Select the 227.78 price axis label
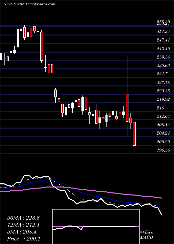The height and width of the screenshot is (244, 174). (x=163, y=83)
